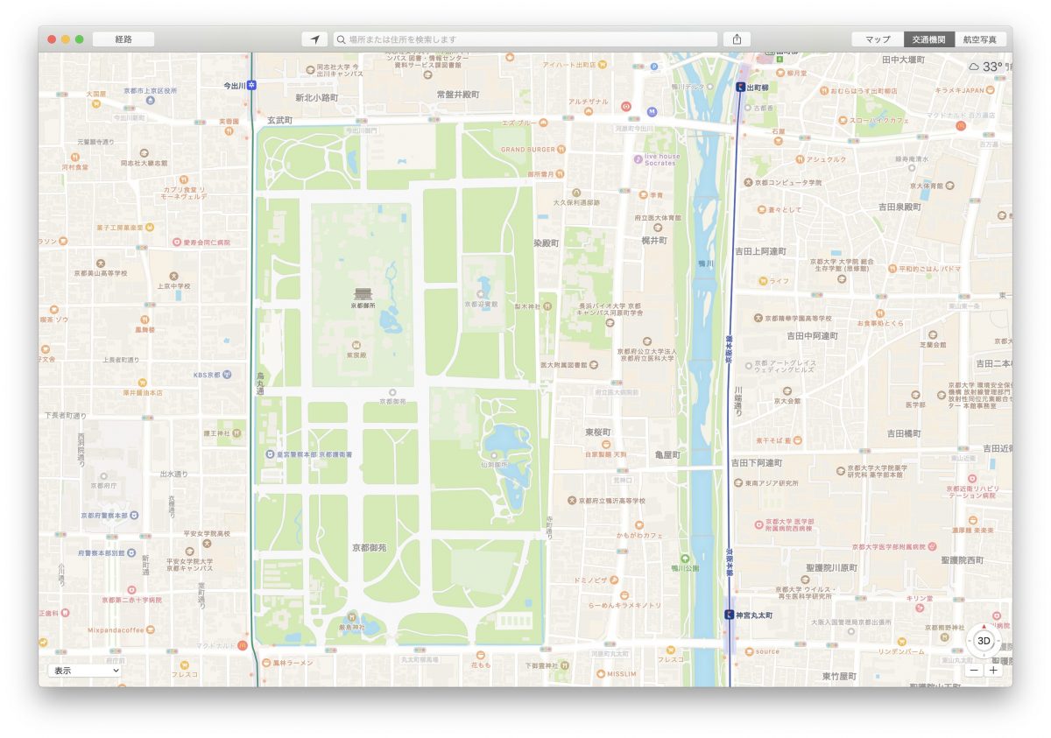
Task: Select the 神宮丸太町 station icon
Action: (x=729, y=615)
